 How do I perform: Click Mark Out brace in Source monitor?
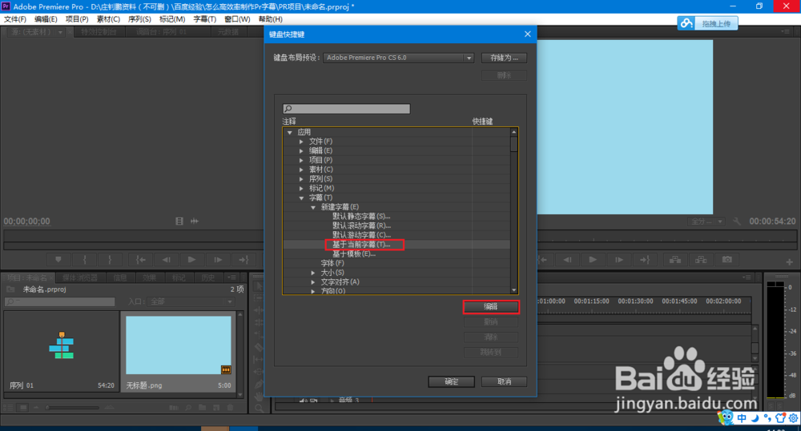pyautogui.click(x=109, y=260)
